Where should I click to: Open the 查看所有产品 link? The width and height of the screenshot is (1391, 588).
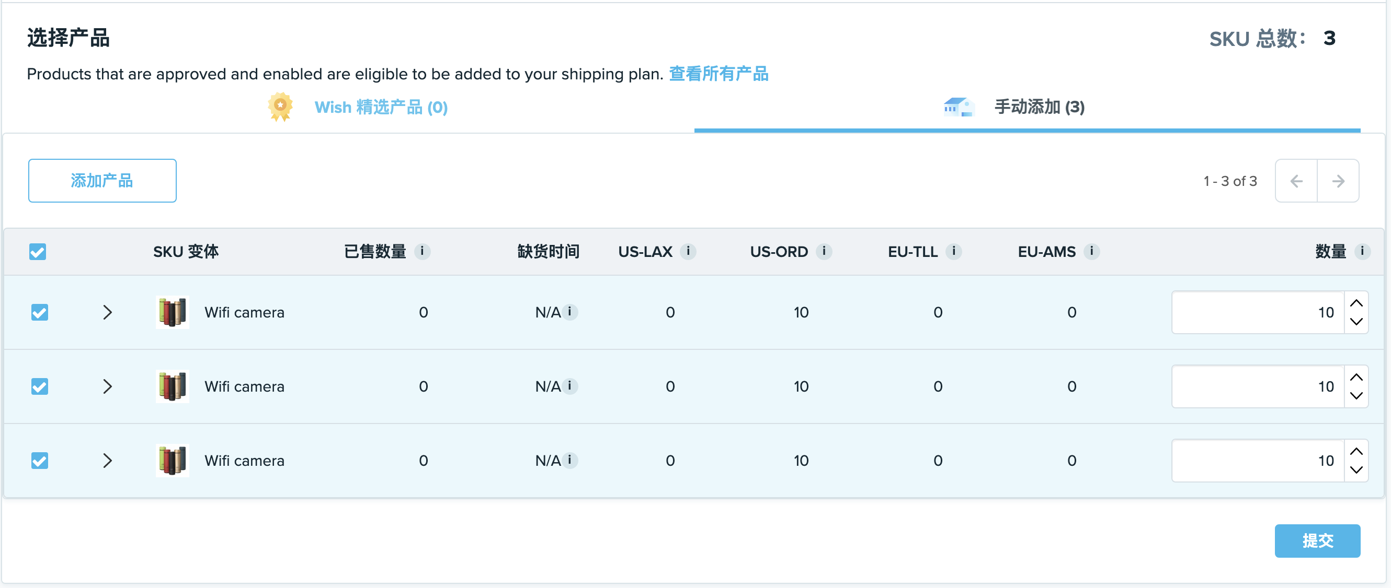[x=719, y=74]
